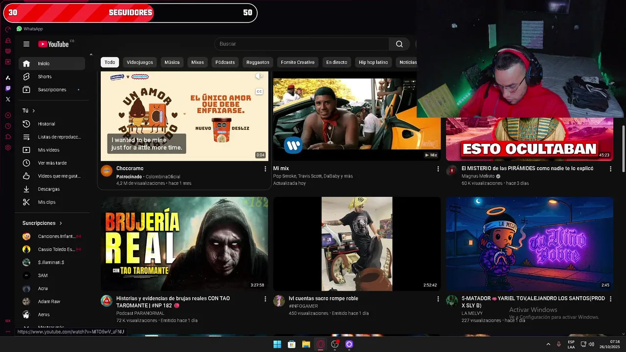Image resolution: width=626 pixels, height=352 pixels.
Task: Select the Hip hop latino chip
Action: click(373, 63)
